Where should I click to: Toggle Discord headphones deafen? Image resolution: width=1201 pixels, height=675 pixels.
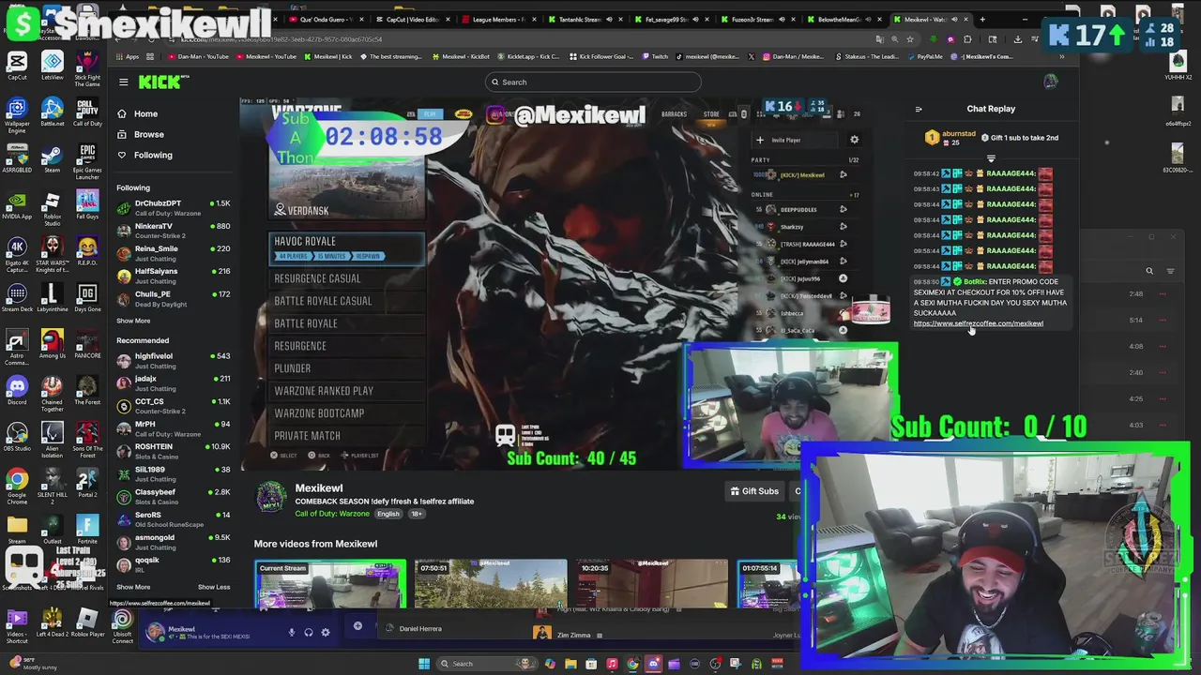pyautogui.click(x=308, y=632)
